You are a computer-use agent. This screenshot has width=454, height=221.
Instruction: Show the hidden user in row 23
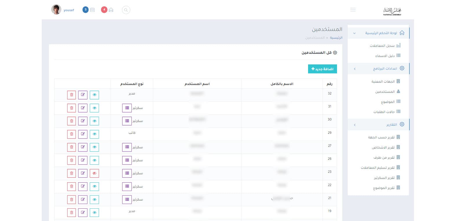coord(94,173)
